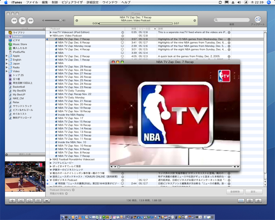This screenshot has width=275, height=220.
Task: Open Music Store in source list
Action: [x=20, y=44]
